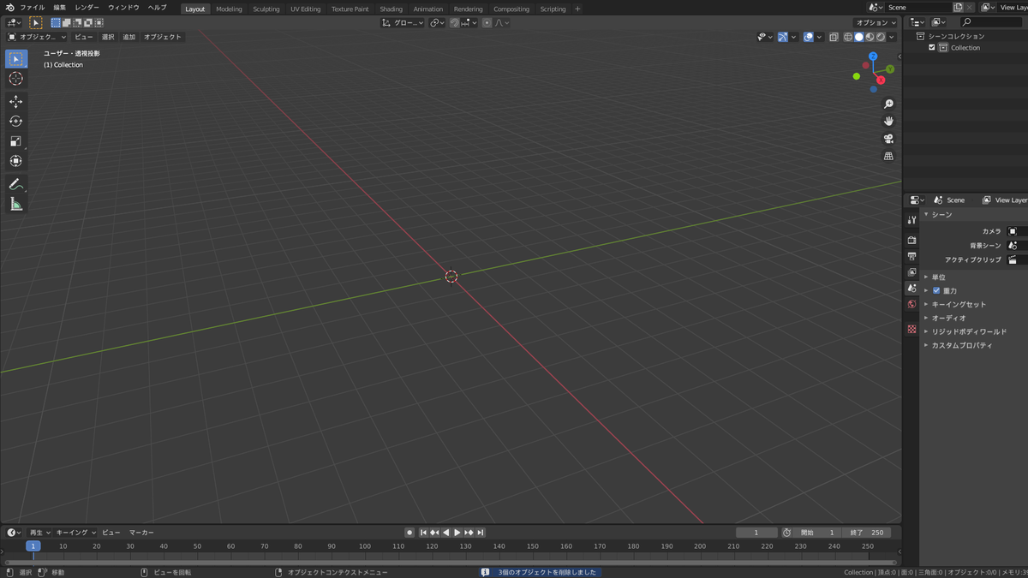Open transform orientation グロー dropdown
Screen dimensions: 1028x578
tap(403, 23)
